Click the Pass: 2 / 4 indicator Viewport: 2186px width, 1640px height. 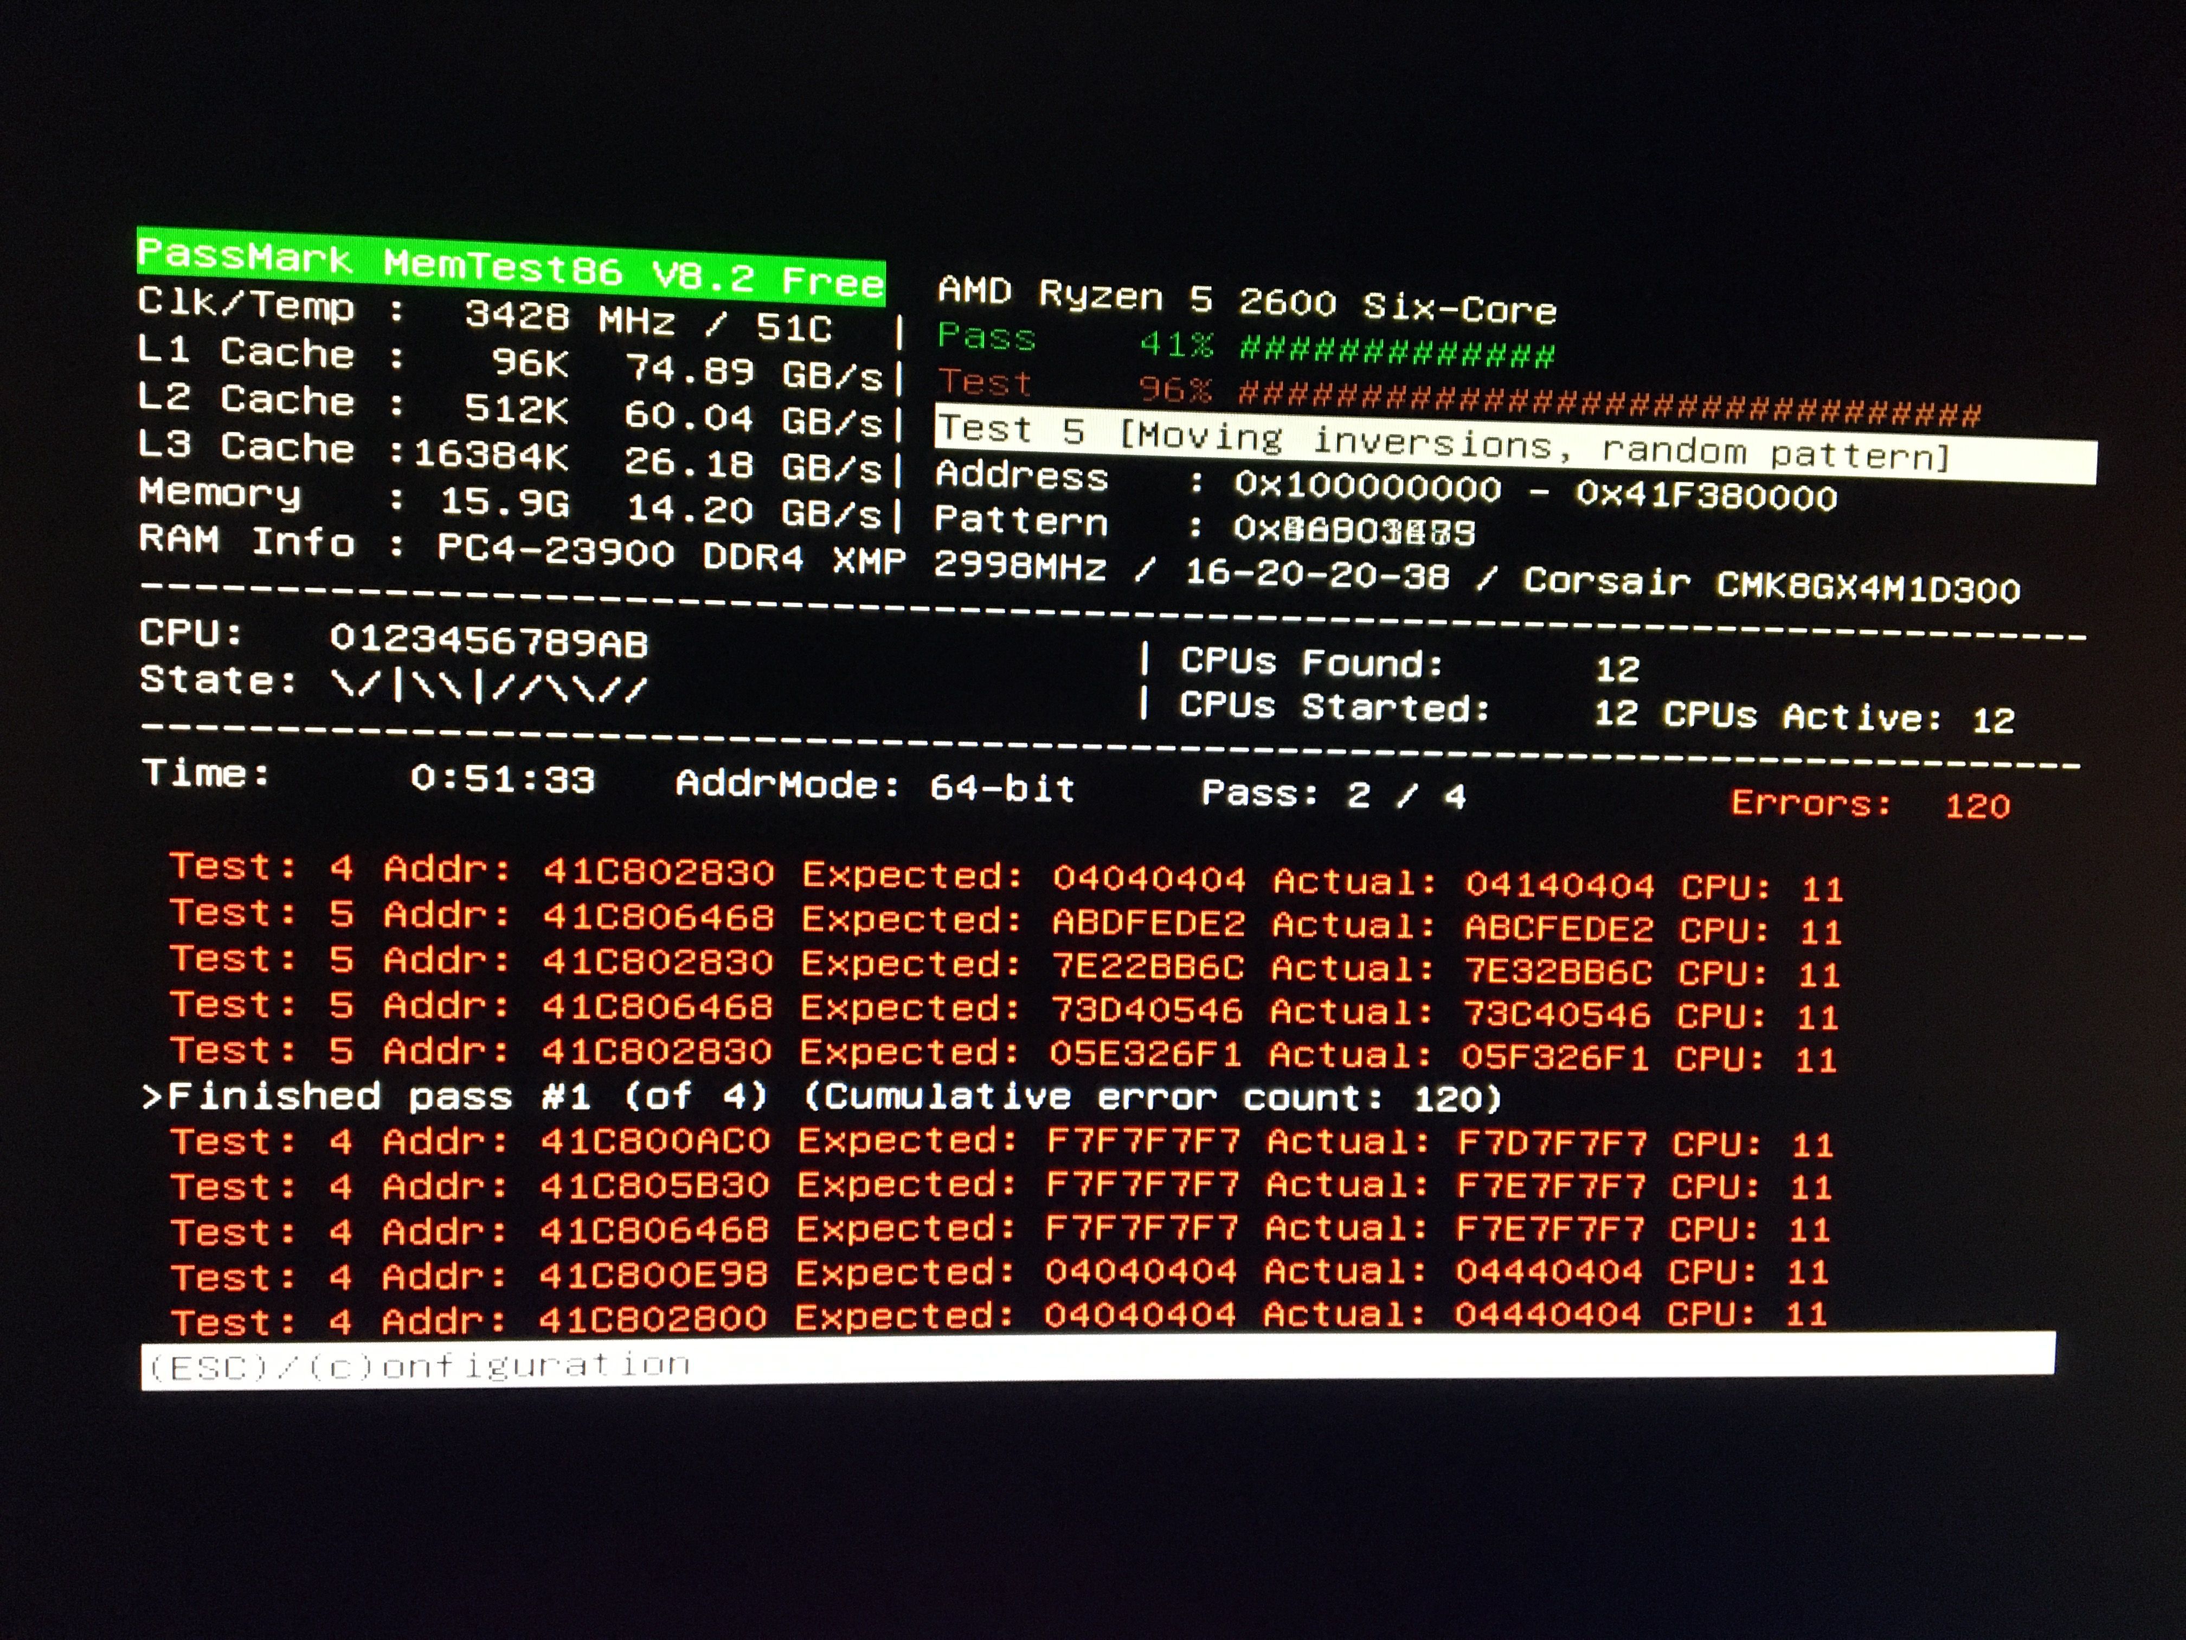click(x=1333, y=795)
